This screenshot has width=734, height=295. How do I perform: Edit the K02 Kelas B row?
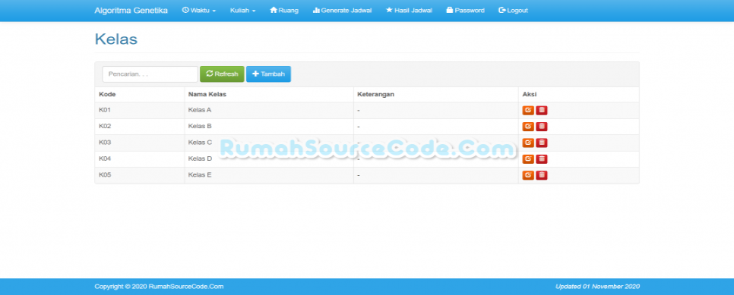click(528, 126)
